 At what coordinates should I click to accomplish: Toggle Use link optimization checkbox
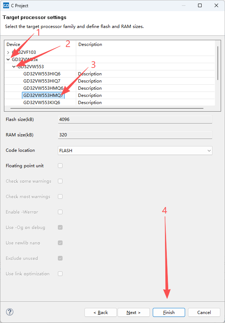(60, 273)
